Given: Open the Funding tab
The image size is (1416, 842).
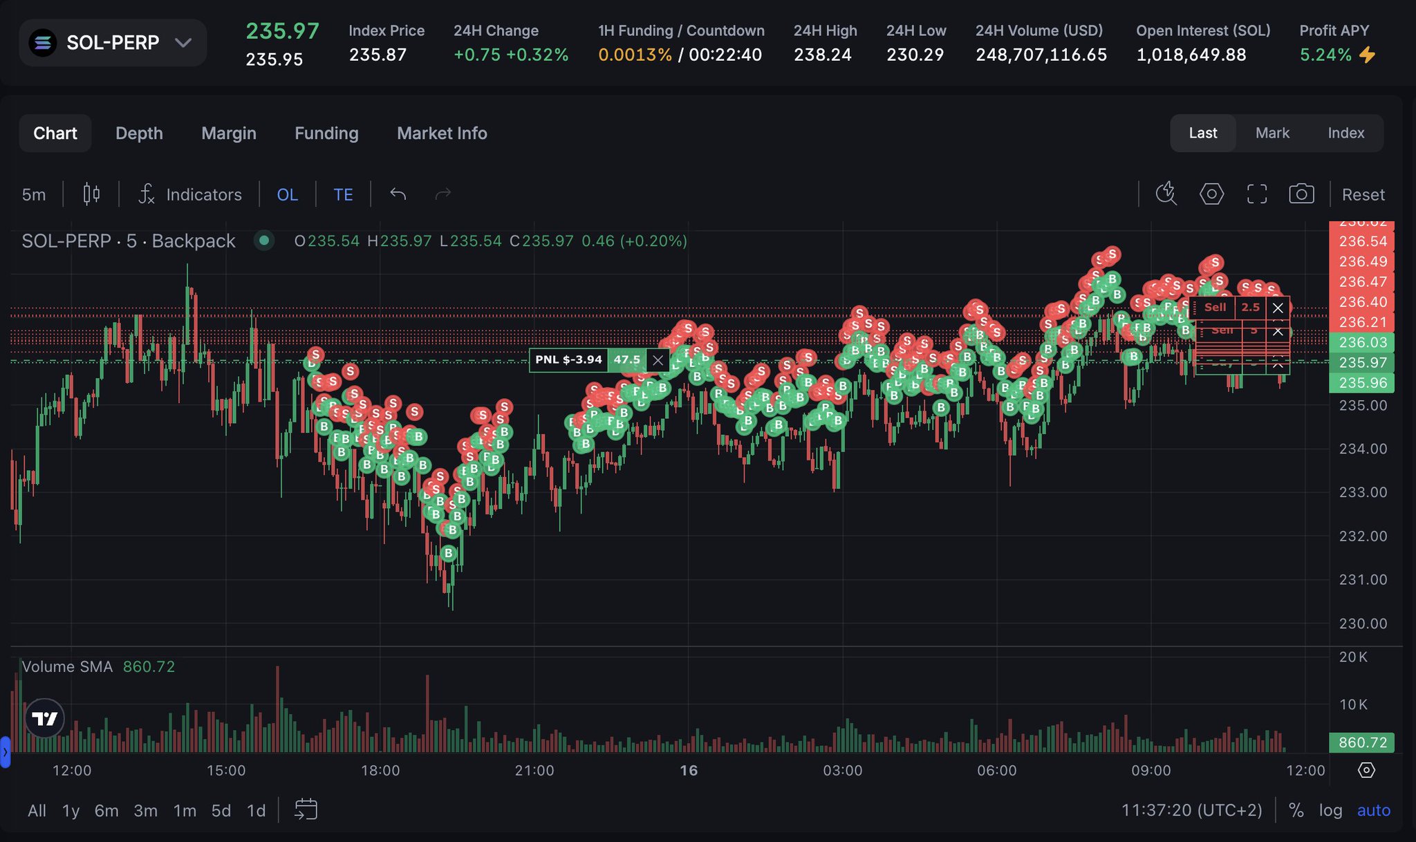Looking at the screenshot, I should (326, 133).
